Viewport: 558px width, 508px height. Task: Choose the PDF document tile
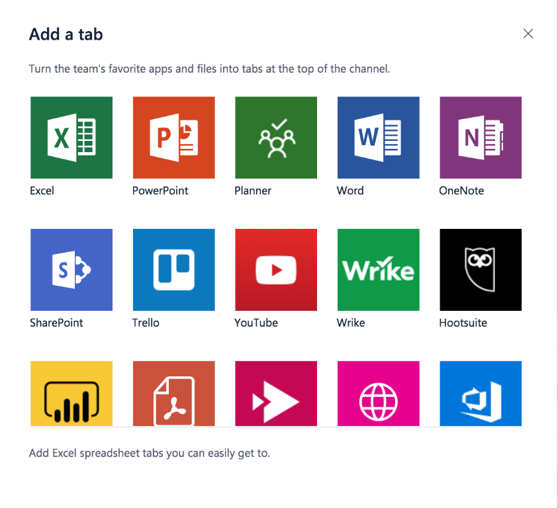pyautogui.click(x=173, y=394)
